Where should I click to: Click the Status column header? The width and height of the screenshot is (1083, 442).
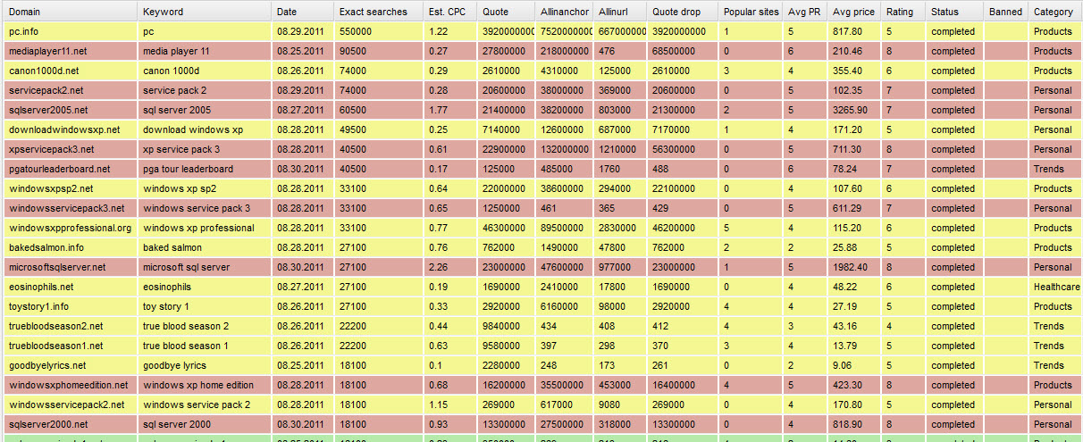954,12
